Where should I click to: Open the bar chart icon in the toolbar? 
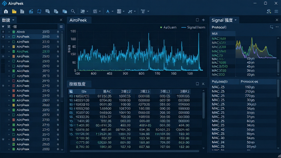click(31, 12)
